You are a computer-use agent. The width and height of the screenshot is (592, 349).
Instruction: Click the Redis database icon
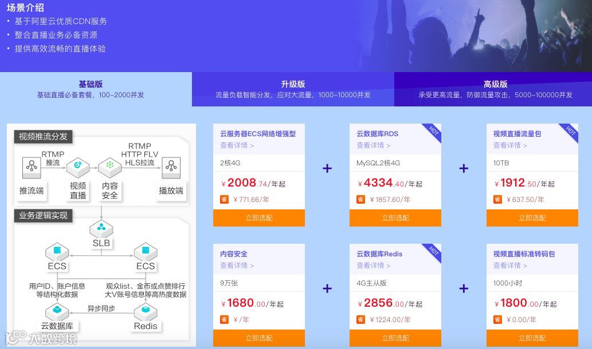coord(146,311)
